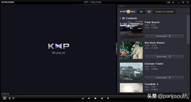This screenshot has height=102, width=191.
Task: Open the KMPlayer logo main menu
Action: 8,2
